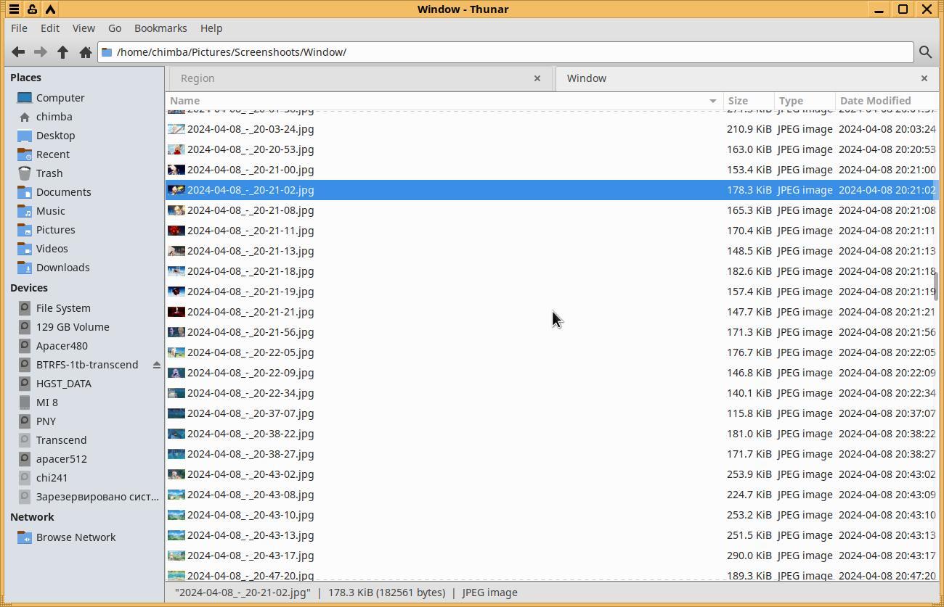Click the Documents folder icon in sidebar
Image resolution: width=944 pixels, height=607 pixels.
click(x=25, y=192)
